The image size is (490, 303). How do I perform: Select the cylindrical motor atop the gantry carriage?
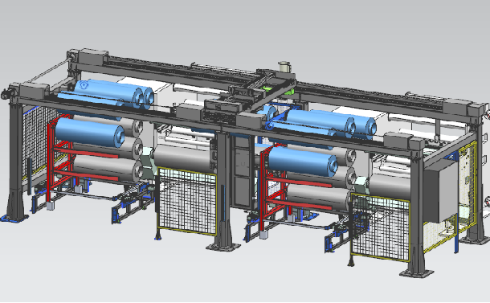284,67
